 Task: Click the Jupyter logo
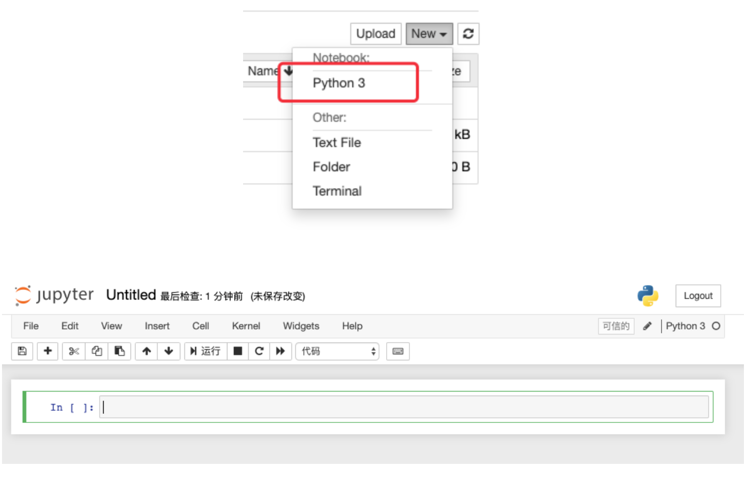click(x=54, y=295)
